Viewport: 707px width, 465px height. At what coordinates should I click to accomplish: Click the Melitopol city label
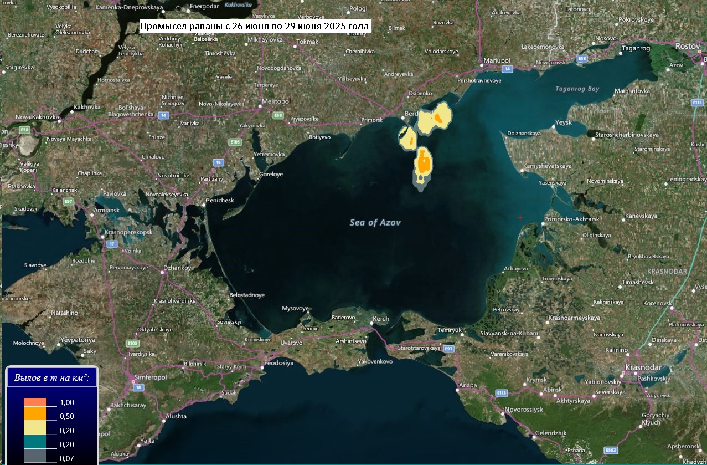coord(275,101)
